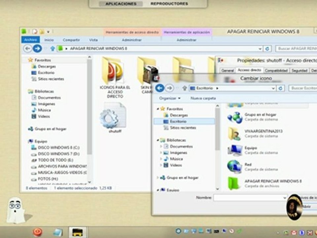Select Equipo system folder in file list

[x=235, y=150]
